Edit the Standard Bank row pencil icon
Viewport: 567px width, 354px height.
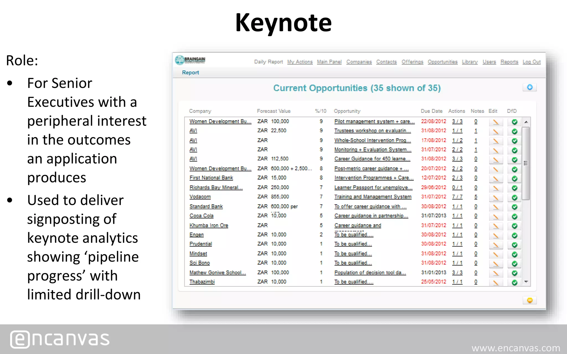click(x=496, y=207)
